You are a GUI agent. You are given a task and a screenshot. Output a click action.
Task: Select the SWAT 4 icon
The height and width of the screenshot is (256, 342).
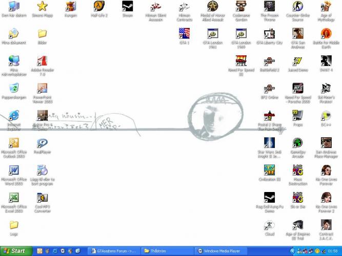326,61
